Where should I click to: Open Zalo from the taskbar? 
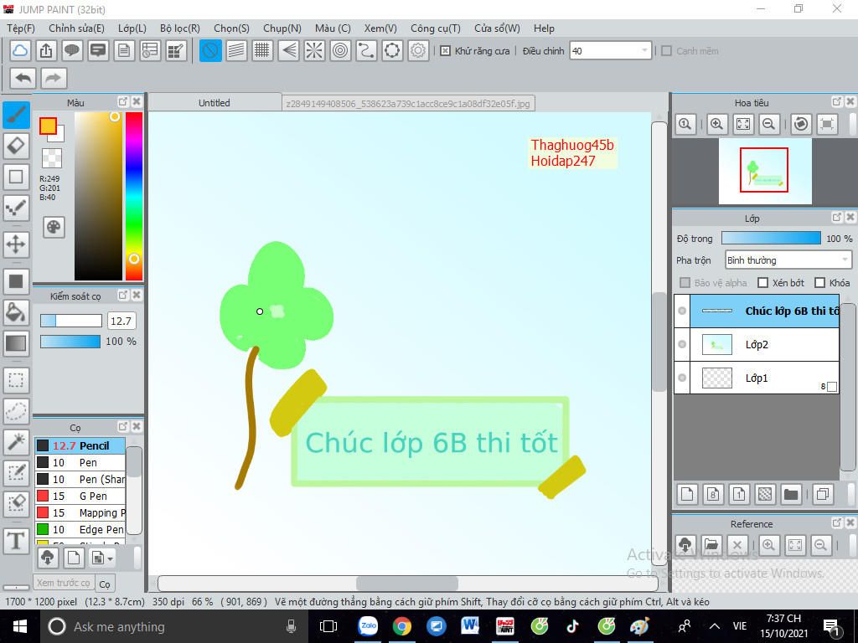(368, 626)
